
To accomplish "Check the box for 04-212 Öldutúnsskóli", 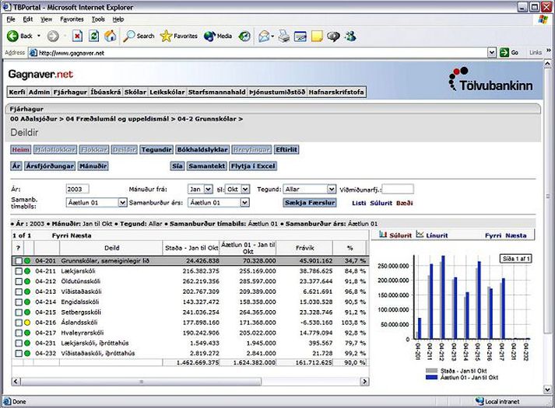I will click(19, 281).
